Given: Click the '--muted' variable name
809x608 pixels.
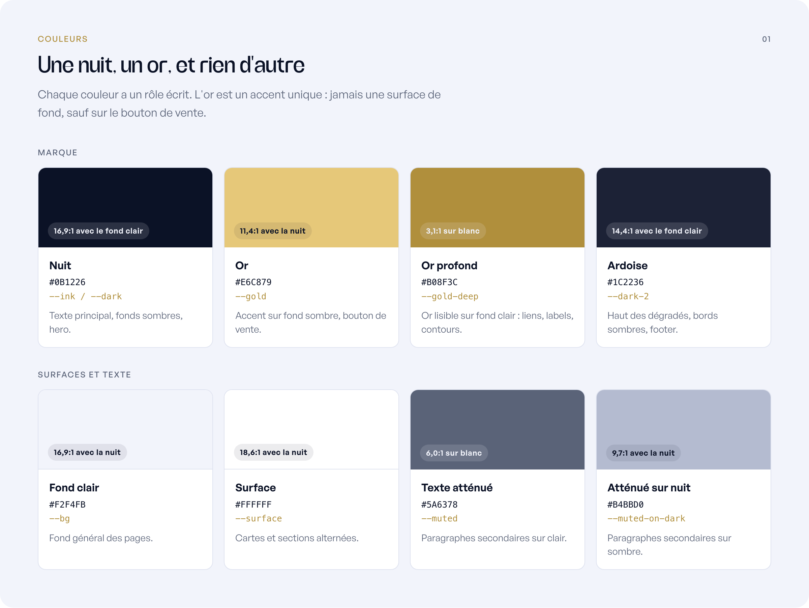Looking at the screenshot, I should point(439,518).
